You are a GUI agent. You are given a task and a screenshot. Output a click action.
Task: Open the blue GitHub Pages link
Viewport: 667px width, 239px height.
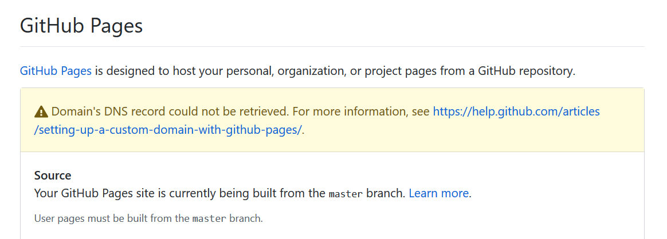pyautogui.click(x=56, y=70)
